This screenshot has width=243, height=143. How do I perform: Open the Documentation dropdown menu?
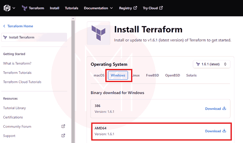[x=98, y=8]
